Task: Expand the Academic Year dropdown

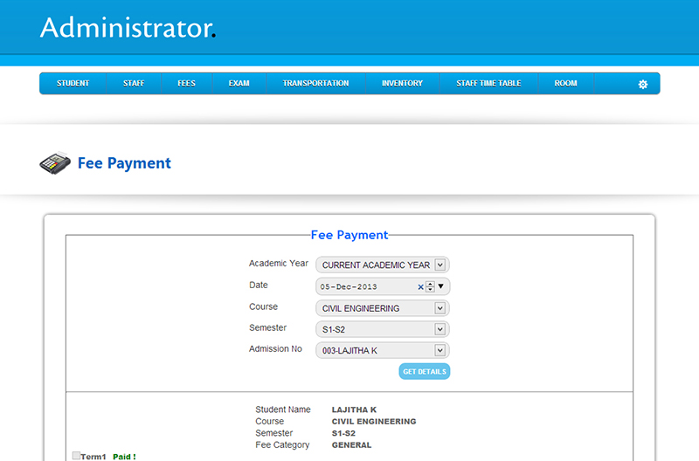Action: [382, 265]
